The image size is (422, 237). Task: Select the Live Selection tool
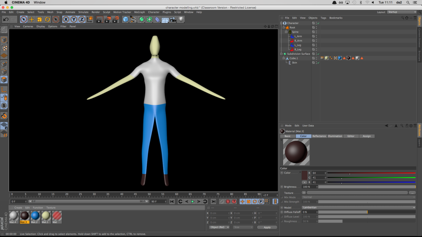[x=24, y=19]
